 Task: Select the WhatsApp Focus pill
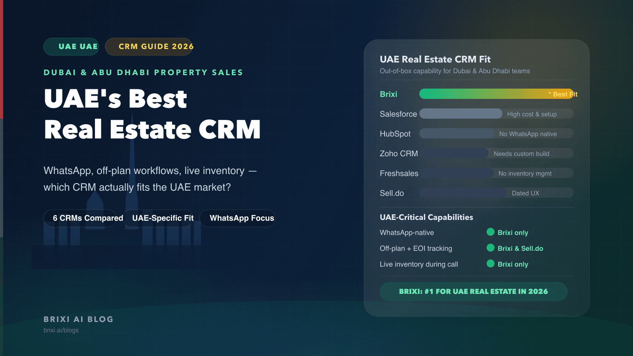pos(237,218)
